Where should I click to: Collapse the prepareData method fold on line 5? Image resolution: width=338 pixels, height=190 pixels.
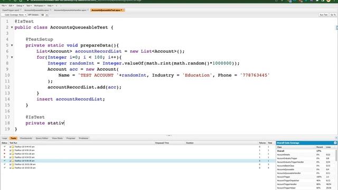12,45
